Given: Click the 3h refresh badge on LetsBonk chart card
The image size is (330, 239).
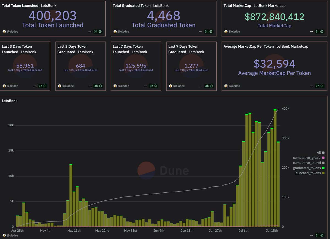Looking at the screenshot, I should (x=320, y=235).
